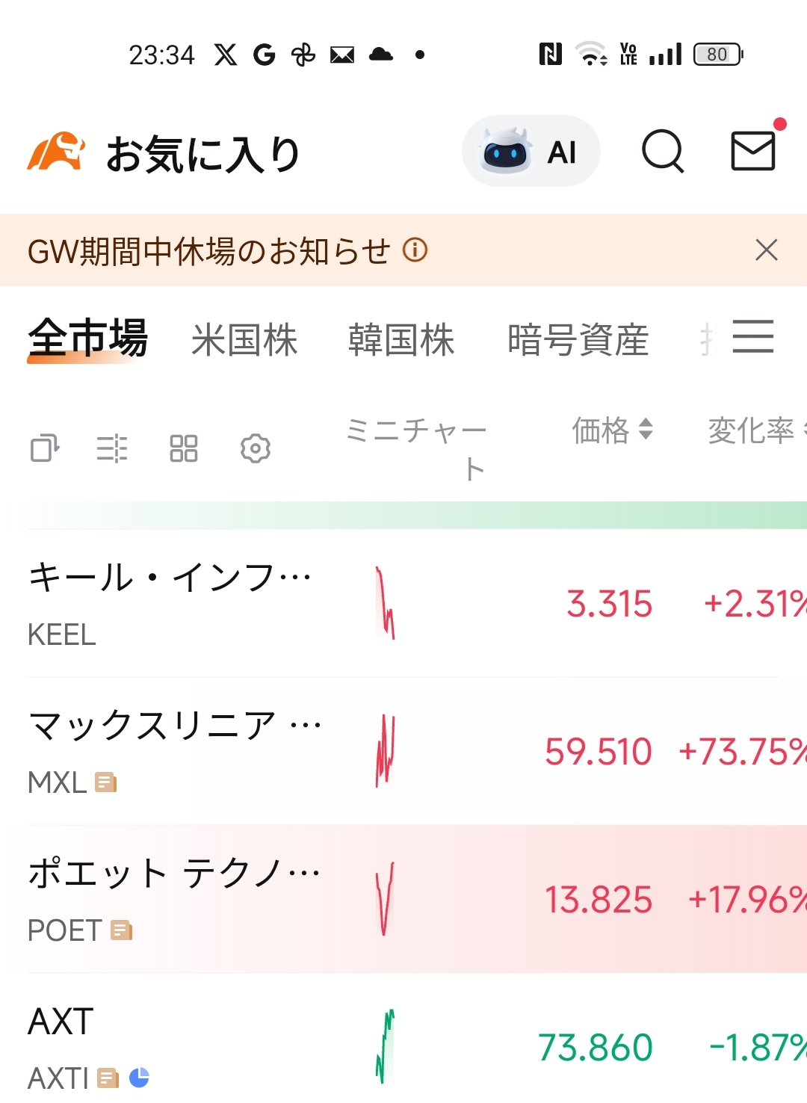Tap the pie chart icon beside AXTI

tap(139, 1077)
